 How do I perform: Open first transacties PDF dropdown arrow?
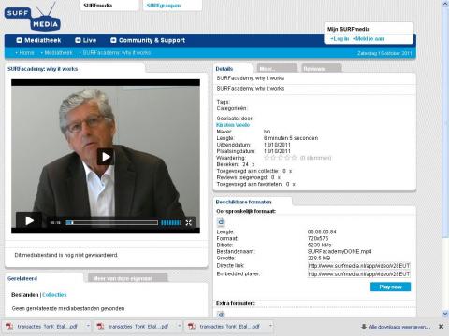88,326
